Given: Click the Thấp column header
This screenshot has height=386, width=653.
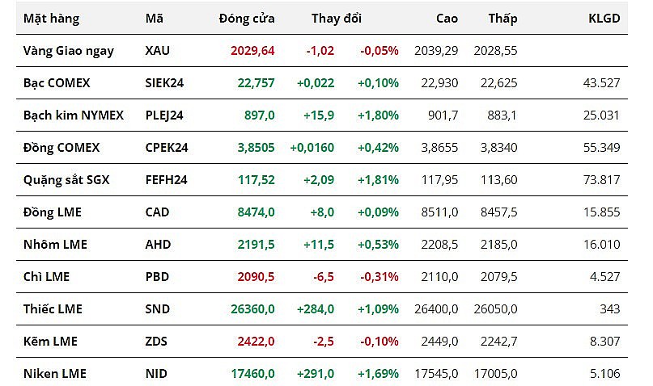Looking at the screenshot, I should 502,19.
